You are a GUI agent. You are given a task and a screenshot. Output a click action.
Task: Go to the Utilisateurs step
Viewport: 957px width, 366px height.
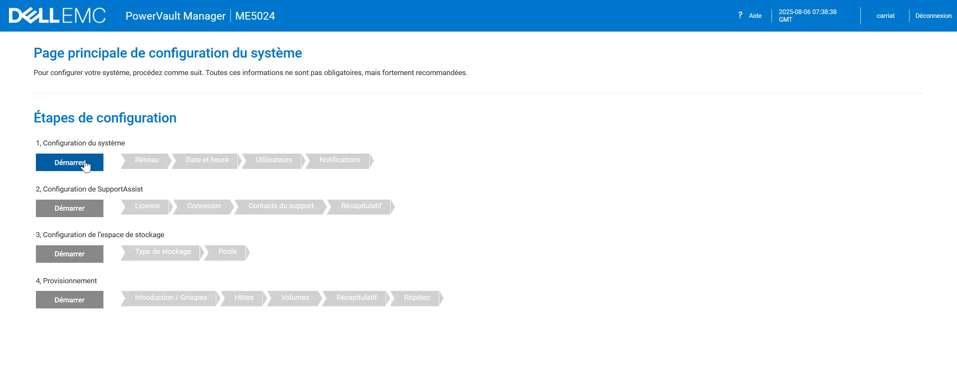click(x=274, y=160)
